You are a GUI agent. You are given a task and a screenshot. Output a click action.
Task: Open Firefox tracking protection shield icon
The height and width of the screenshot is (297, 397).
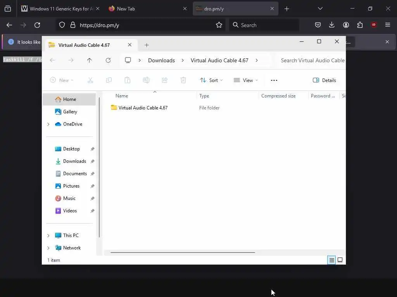pos(62,25)
